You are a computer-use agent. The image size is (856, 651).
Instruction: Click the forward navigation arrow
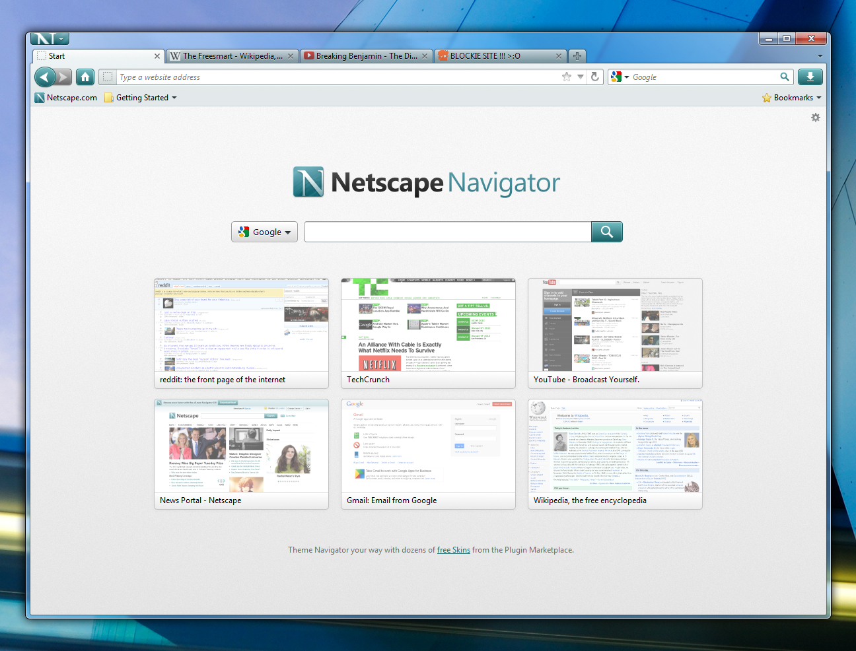coord(63,77)
